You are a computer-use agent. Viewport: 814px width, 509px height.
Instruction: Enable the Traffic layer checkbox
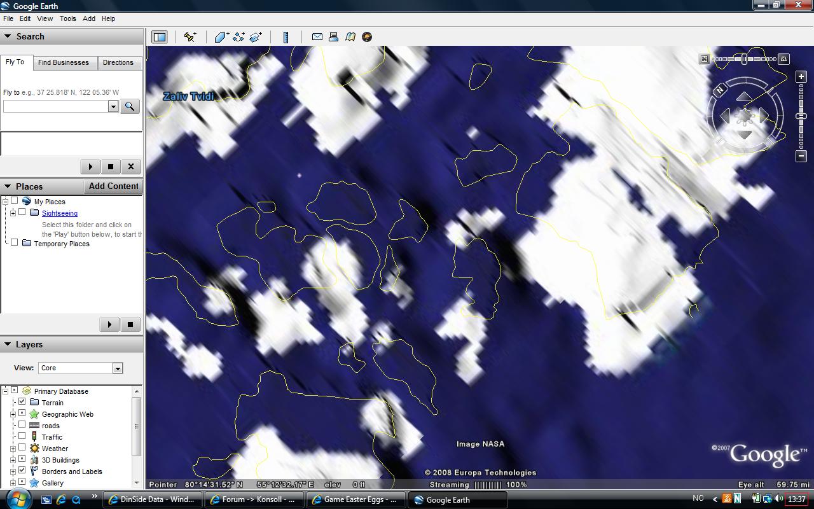(22, 436)
